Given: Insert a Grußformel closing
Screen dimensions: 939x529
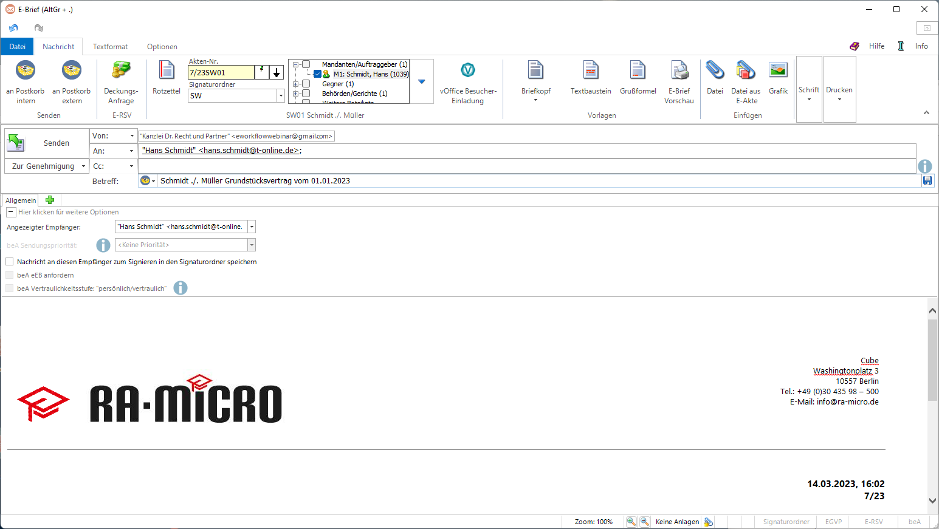Looking at the screenshot, I should click(638, 78).
